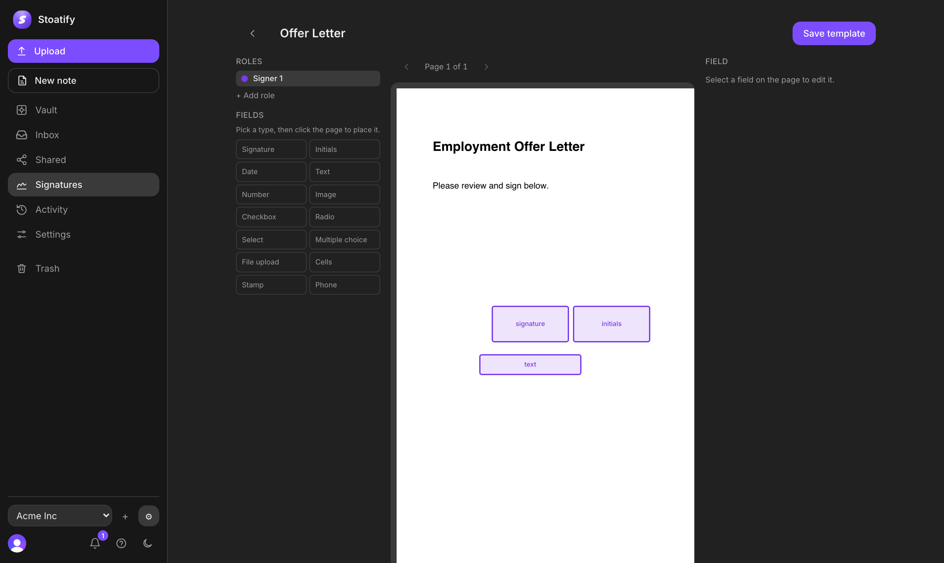Pick the Stamp field type
Screen dimensions: 944x563
click(271, 284)
